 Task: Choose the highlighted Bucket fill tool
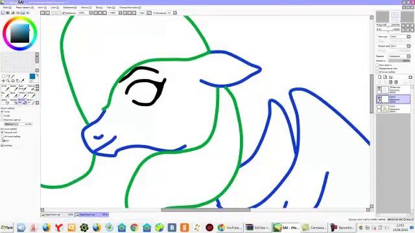(23, 102)
